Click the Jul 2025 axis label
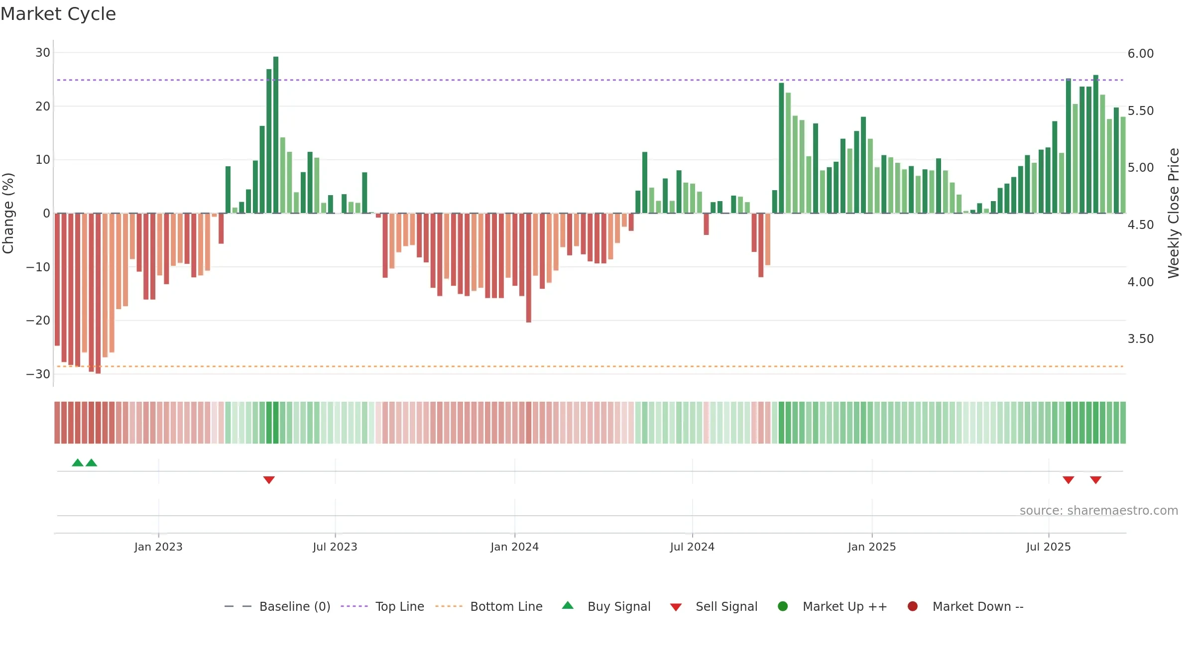Screen dimensions: 1195x672 1049,547
